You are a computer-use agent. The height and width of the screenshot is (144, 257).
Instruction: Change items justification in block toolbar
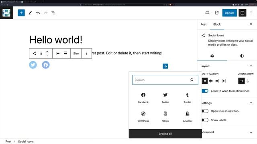(x=57, y=53)
